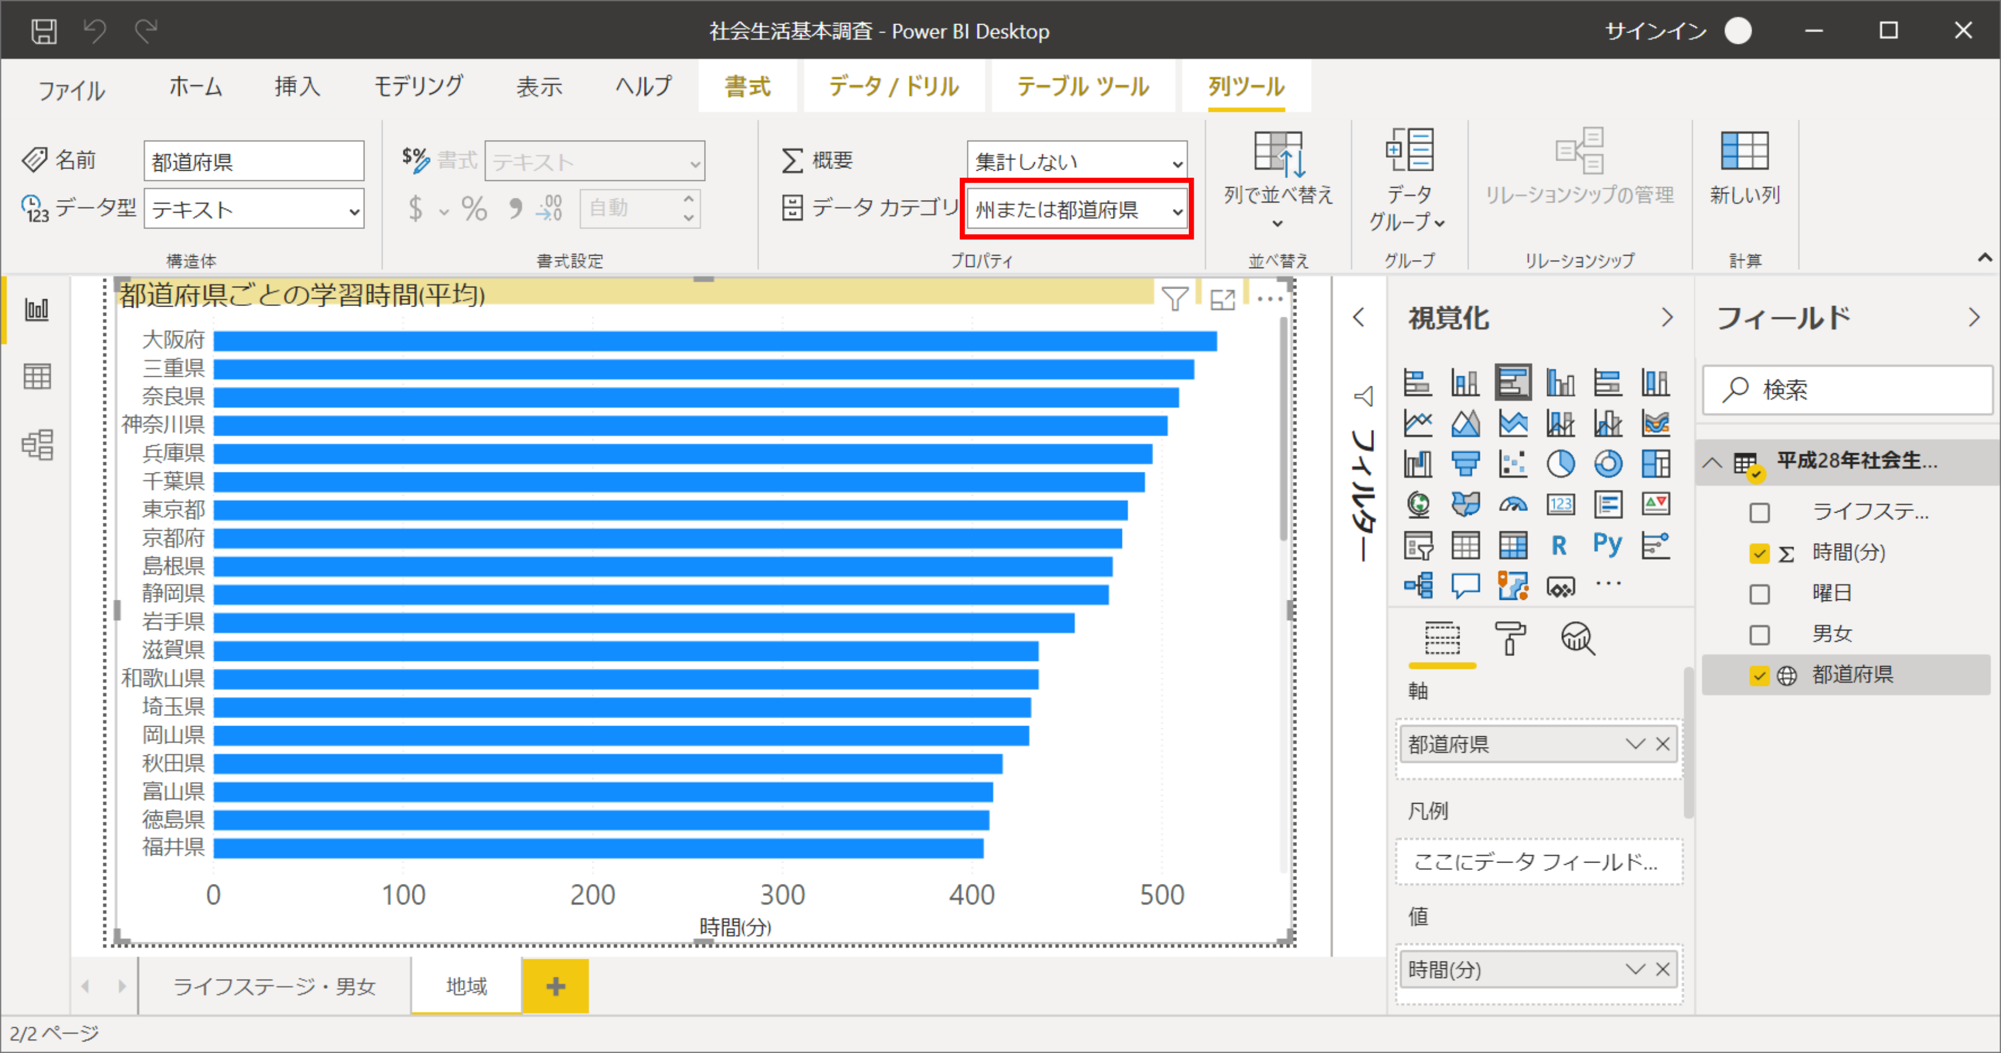Image resolution: width=2001 pixels, height=1053 pixels.
Task: Click サインイン sign-in link
Action: coord(1655,31)
